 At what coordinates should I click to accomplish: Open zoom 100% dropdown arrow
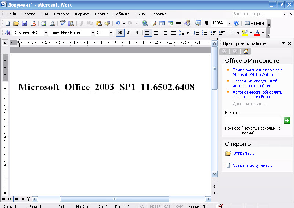(229, 24)
